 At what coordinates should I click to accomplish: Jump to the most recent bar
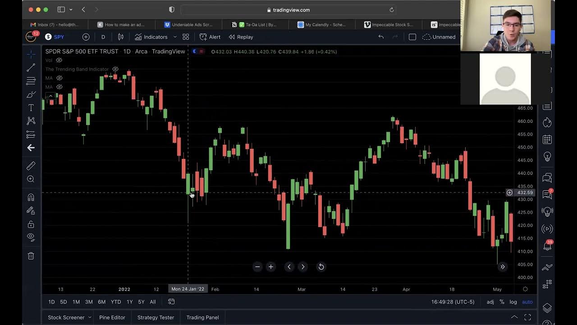pos(503,267)
